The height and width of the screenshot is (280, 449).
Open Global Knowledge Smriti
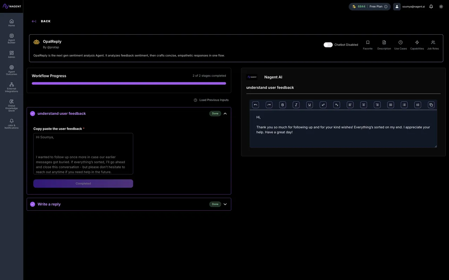point(12,105)
